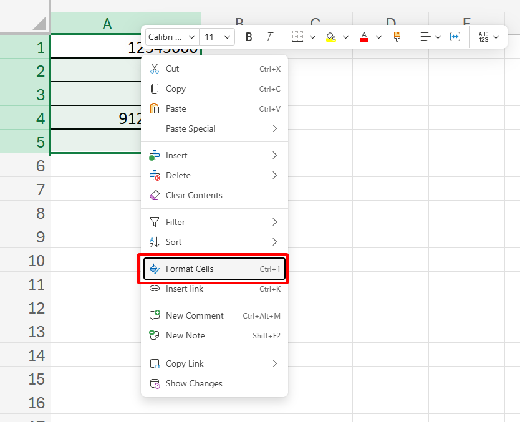The image size is (520, 422).
Task: Open the Calibri font name dropdown
Action: tap(171, 37)
